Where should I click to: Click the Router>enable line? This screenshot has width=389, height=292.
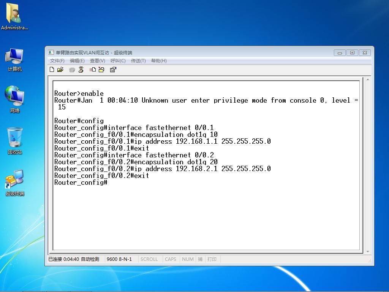point(79,94)
